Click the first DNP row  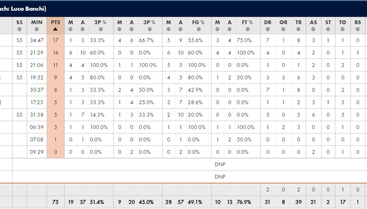pos(219,164)
